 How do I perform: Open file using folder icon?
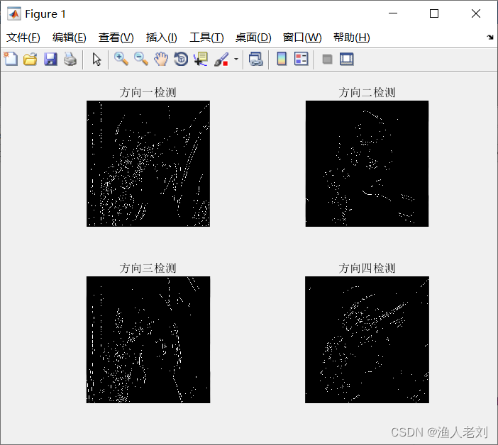tap(31, 59)
